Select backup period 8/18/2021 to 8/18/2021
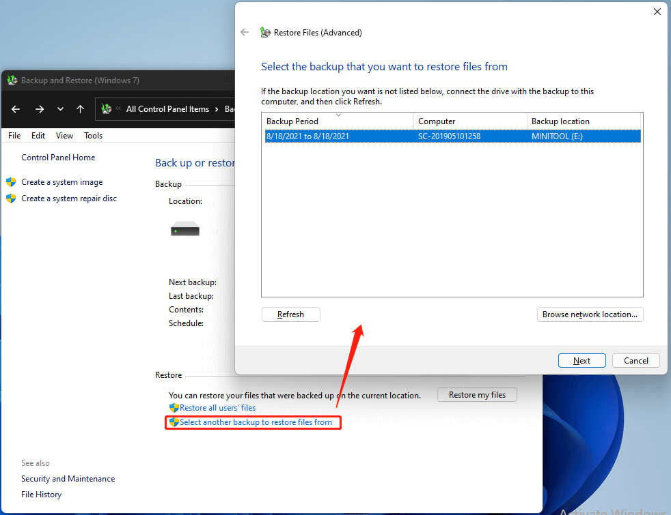This screenshot has width=671, height=515. coord(307,136)
